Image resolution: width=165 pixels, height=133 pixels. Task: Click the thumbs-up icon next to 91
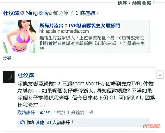(43, 112)
